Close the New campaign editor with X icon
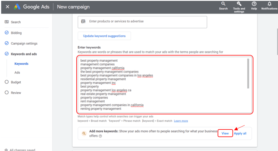 coord(8,7)
